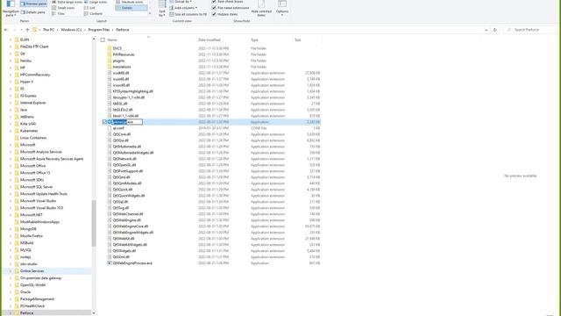
Task: Go to Program Files in breadcrumb
Action: (x=99, y=30)
